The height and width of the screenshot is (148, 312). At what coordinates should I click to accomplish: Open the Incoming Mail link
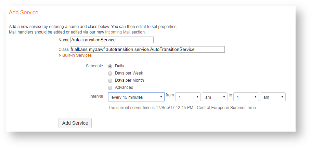tap(118, 32)
